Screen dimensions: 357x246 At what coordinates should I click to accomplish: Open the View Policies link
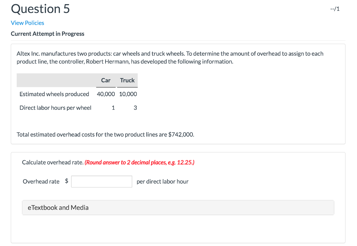pyautogui.click(x=27, y=23)
